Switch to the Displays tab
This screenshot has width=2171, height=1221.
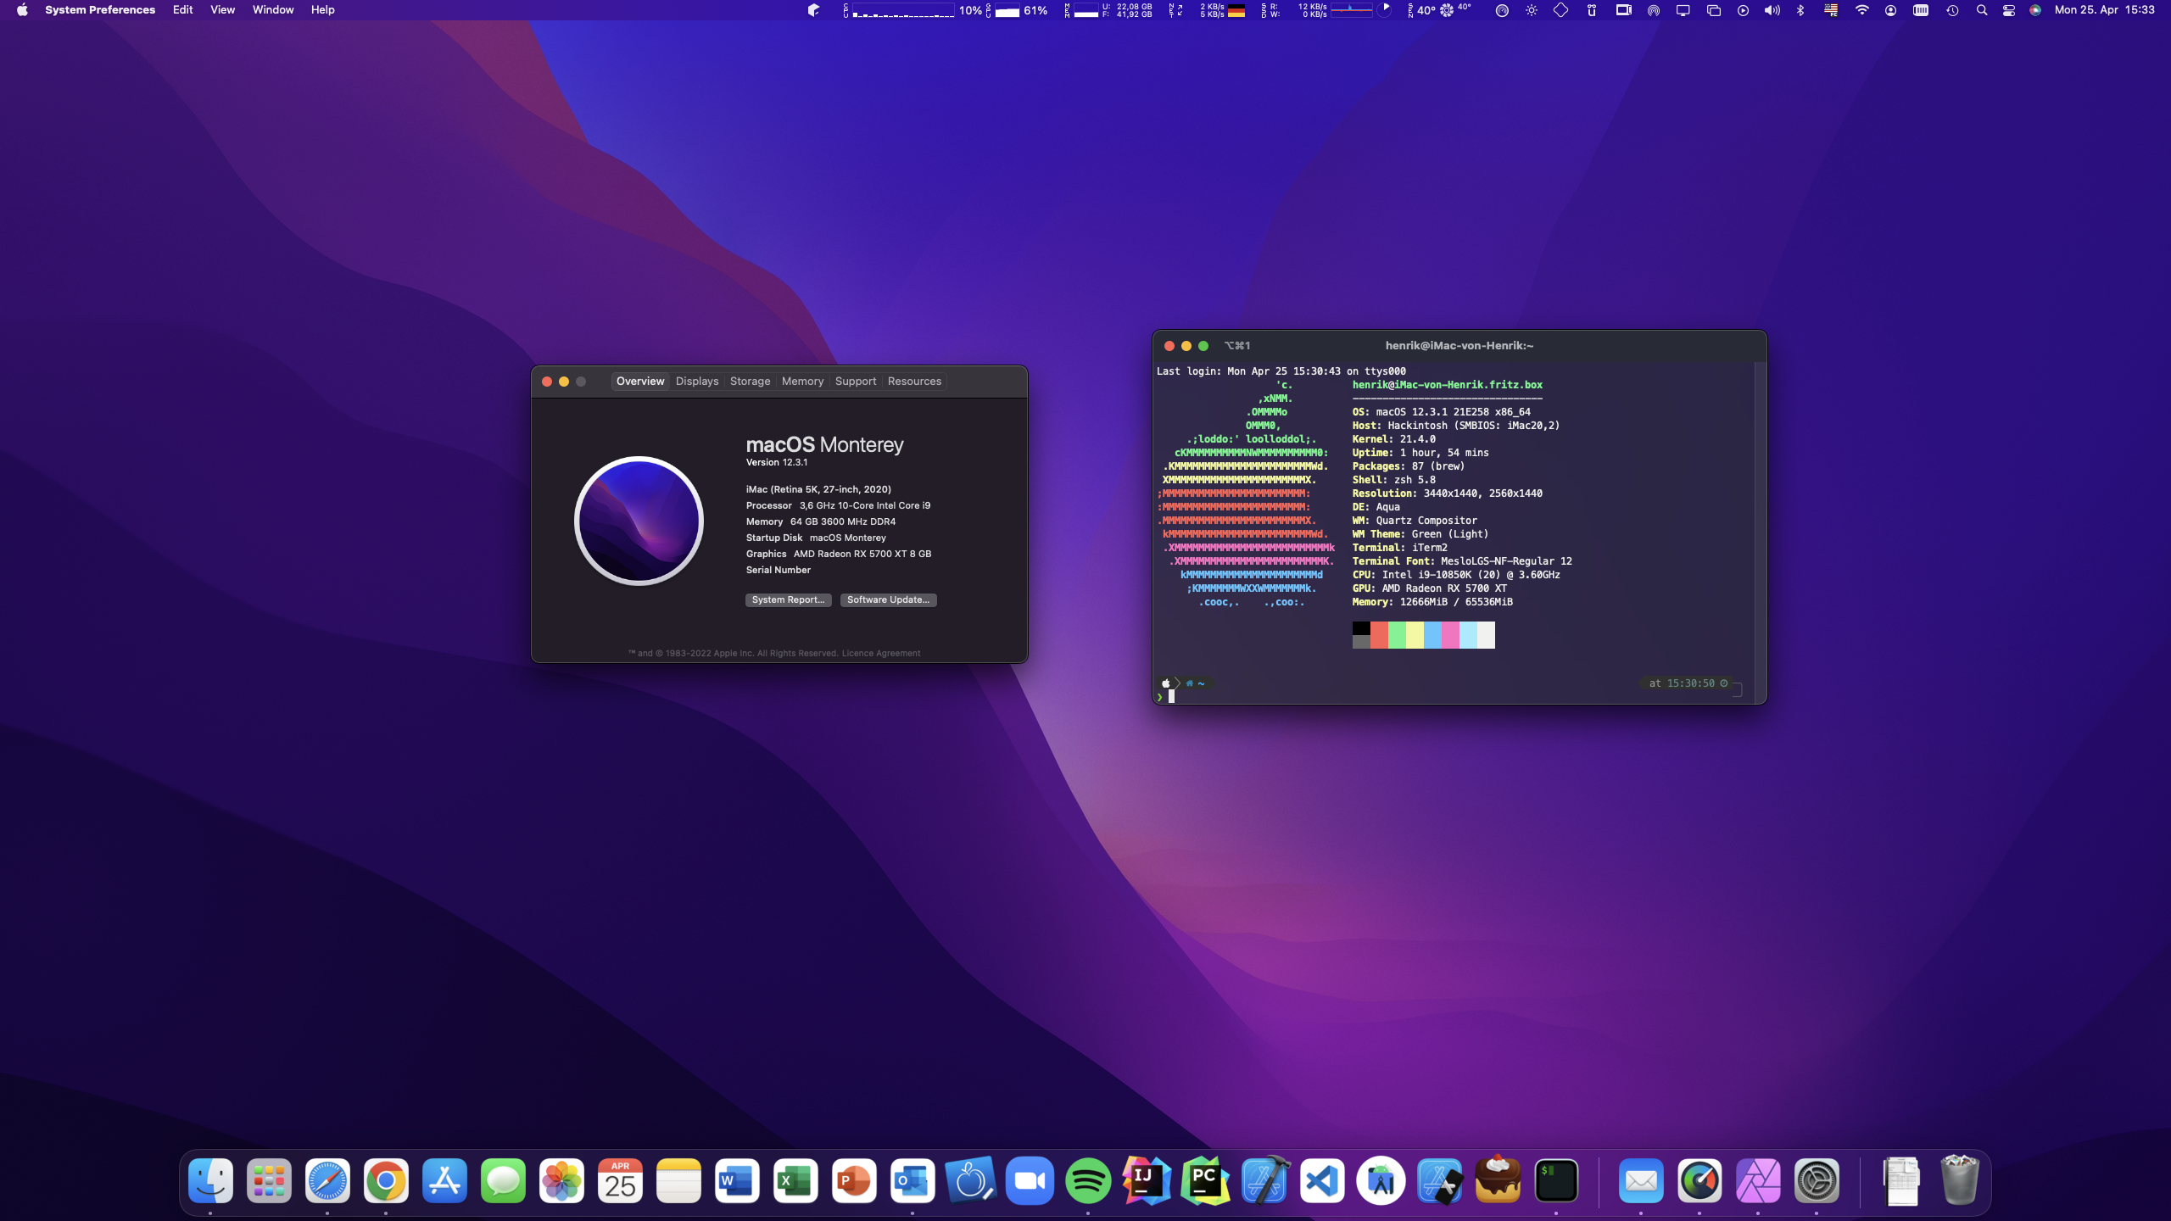click(696, 382)
